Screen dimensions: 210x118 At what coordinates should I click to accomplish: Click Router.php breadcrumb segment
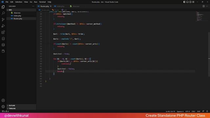coord(45,10)
